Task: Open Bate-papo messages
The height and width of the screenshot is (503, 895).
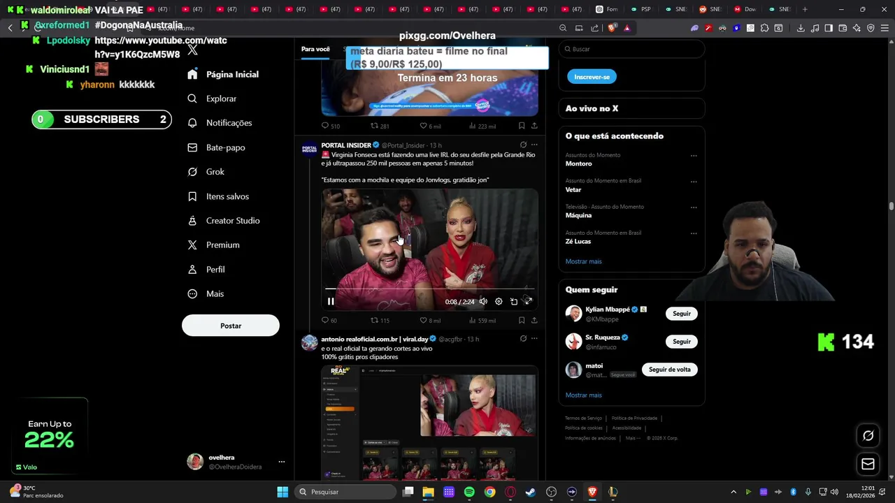Action: tap(217, 147)
